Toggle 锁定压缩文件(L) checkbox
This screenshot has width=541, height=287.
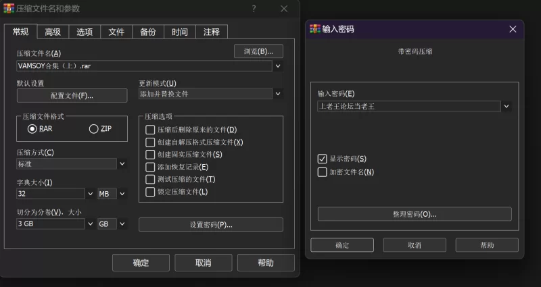pyautogui.click(x=150, y=192)
